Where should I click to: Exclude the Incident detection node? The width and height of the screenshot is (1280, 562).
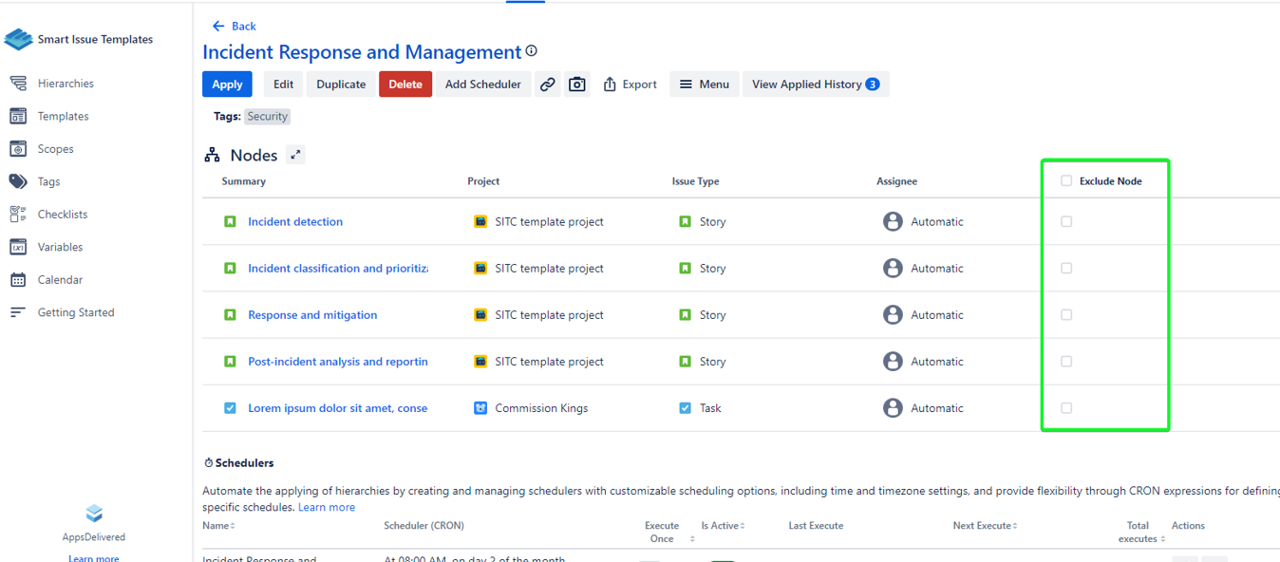[x=1066, y=221]
